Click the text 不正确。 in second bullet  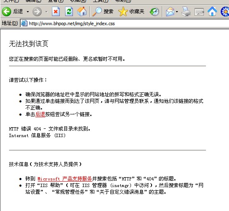coord(34,108)
